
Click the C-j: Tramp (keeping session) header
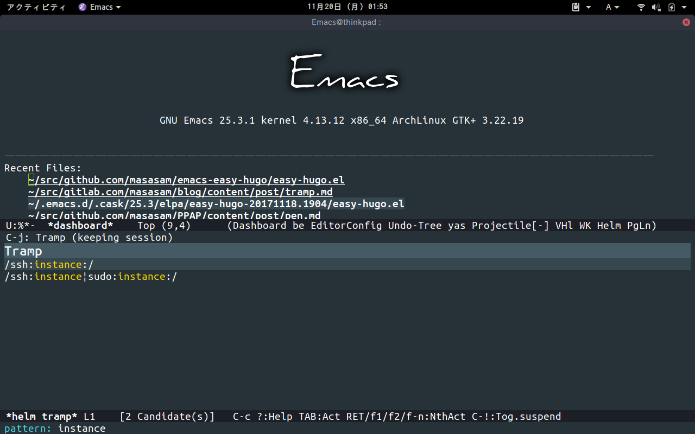point(90,238)
